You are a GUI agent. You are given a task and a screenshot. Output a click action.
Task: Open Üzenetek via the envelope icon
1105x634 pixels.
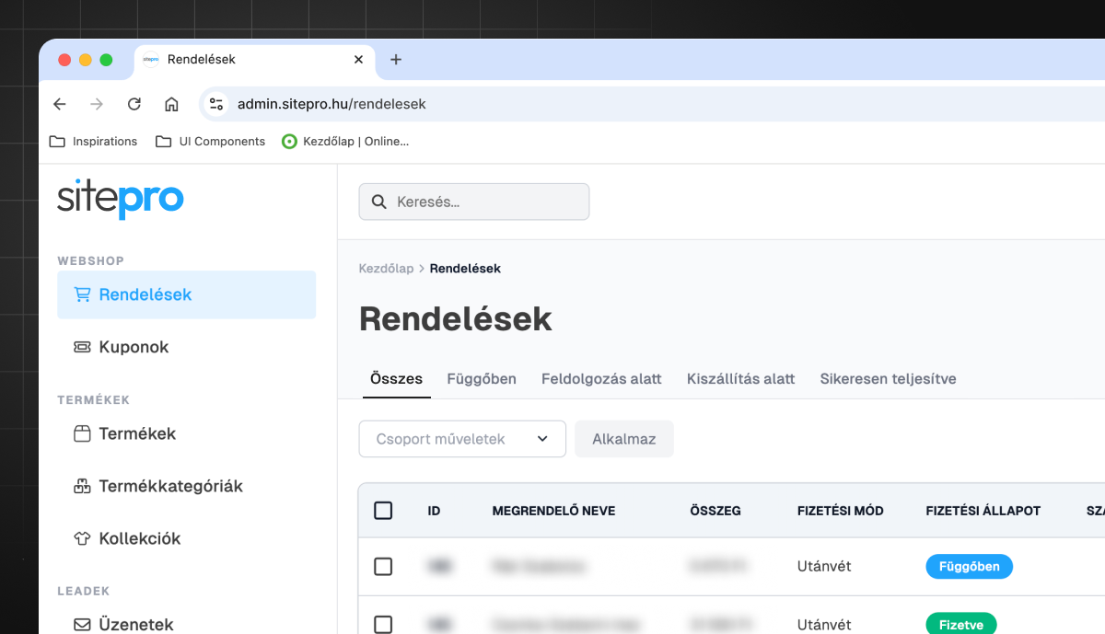point(81,625)
